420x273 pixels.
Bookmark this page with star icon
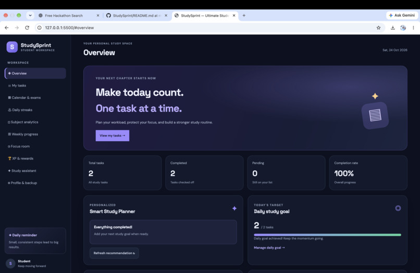tap(378, 28)
